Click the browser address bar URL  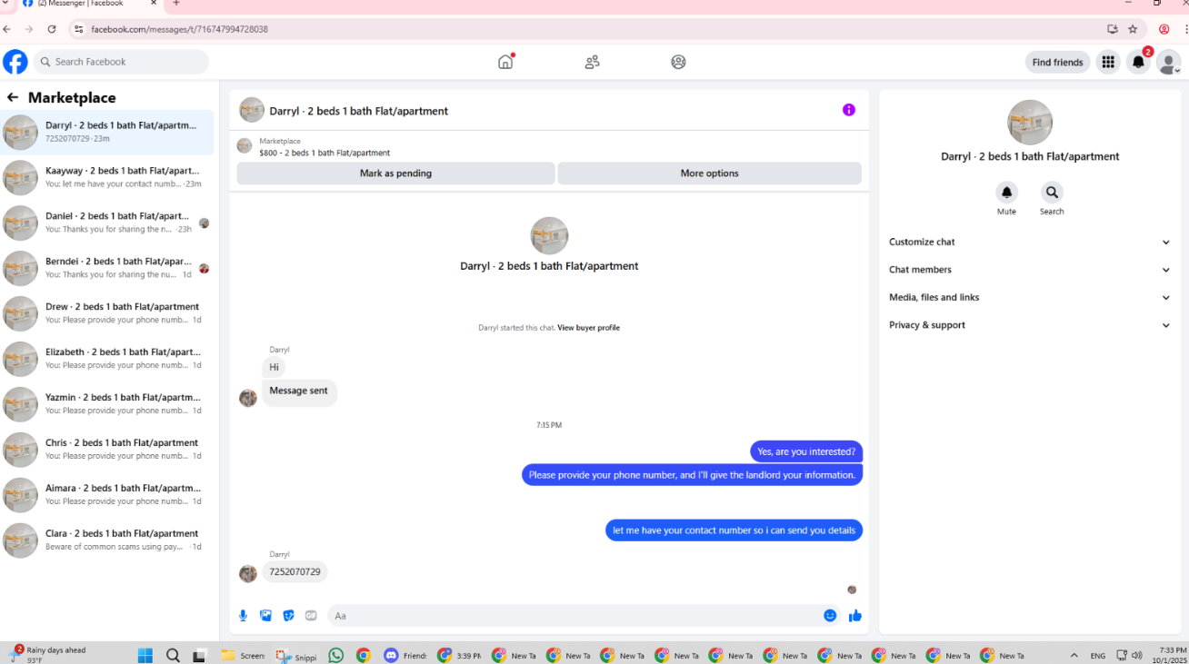[179, 29]
